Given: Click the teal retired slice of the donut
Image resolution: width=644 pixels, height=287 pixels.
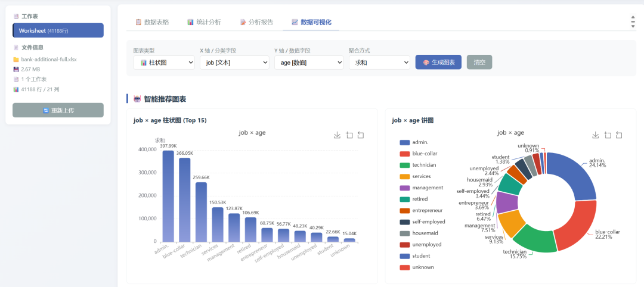Looking at the screenshot, I should point(510,186).
